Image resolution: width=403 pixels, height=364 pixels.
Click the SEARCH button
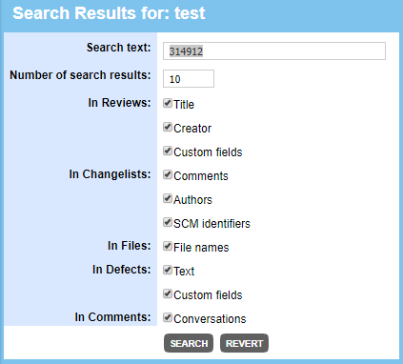tap(189, 343)
